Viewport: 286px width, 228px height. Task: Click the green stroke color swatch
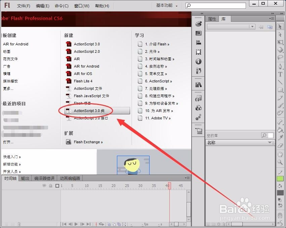tap(280, 178)
